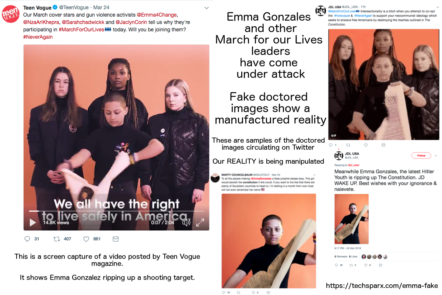This screenshot has height=295, width=442.
Task: Like the Marty Councelbaum tweet
Action: coord(253,292)
